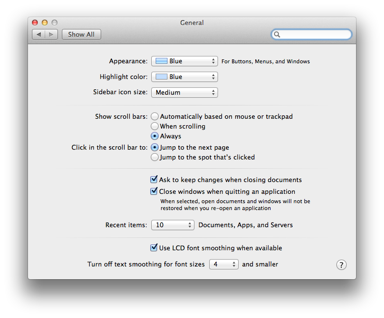Click the 'When selected, open documents' note
The width and height of the screenshot is (384, 318).
pos(235,205)
